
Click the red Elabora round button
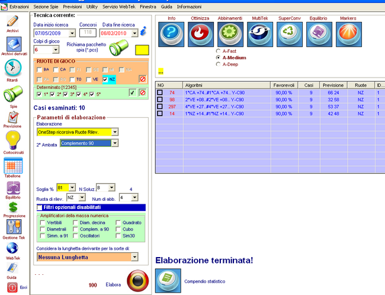138,281
